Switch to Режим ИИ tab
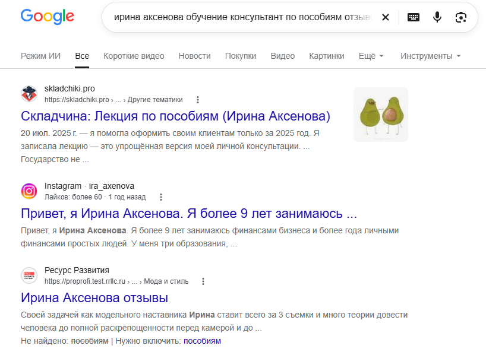 pyautogui.click(x=40, y=56)
